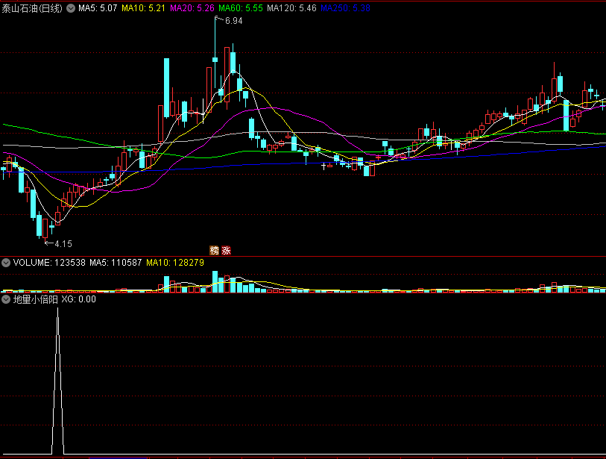The width and height of the screenshot is (606, 459).
Task: Click the 4.15 low price marker
Action: coord(63,244)
